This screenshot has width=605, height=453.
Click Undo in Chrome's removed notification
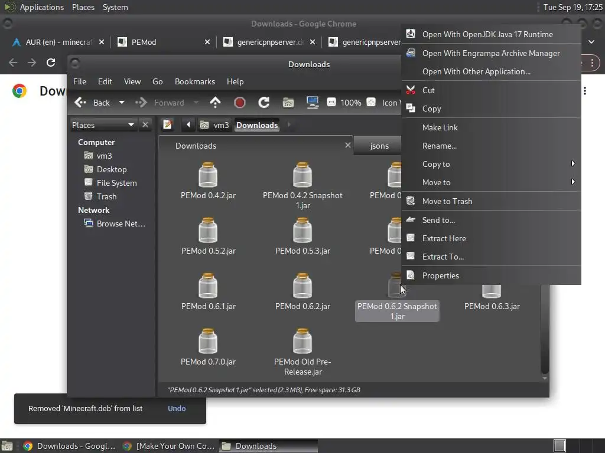[177, 408]
